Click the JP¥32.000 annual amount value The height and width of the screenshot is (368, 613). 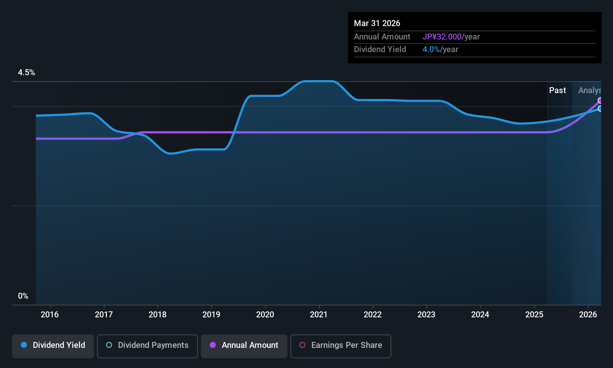[x=442, y=37]
